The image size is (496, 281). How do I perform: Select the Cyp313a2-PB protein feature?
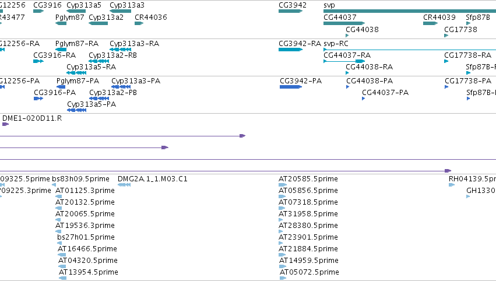(99, 99)
